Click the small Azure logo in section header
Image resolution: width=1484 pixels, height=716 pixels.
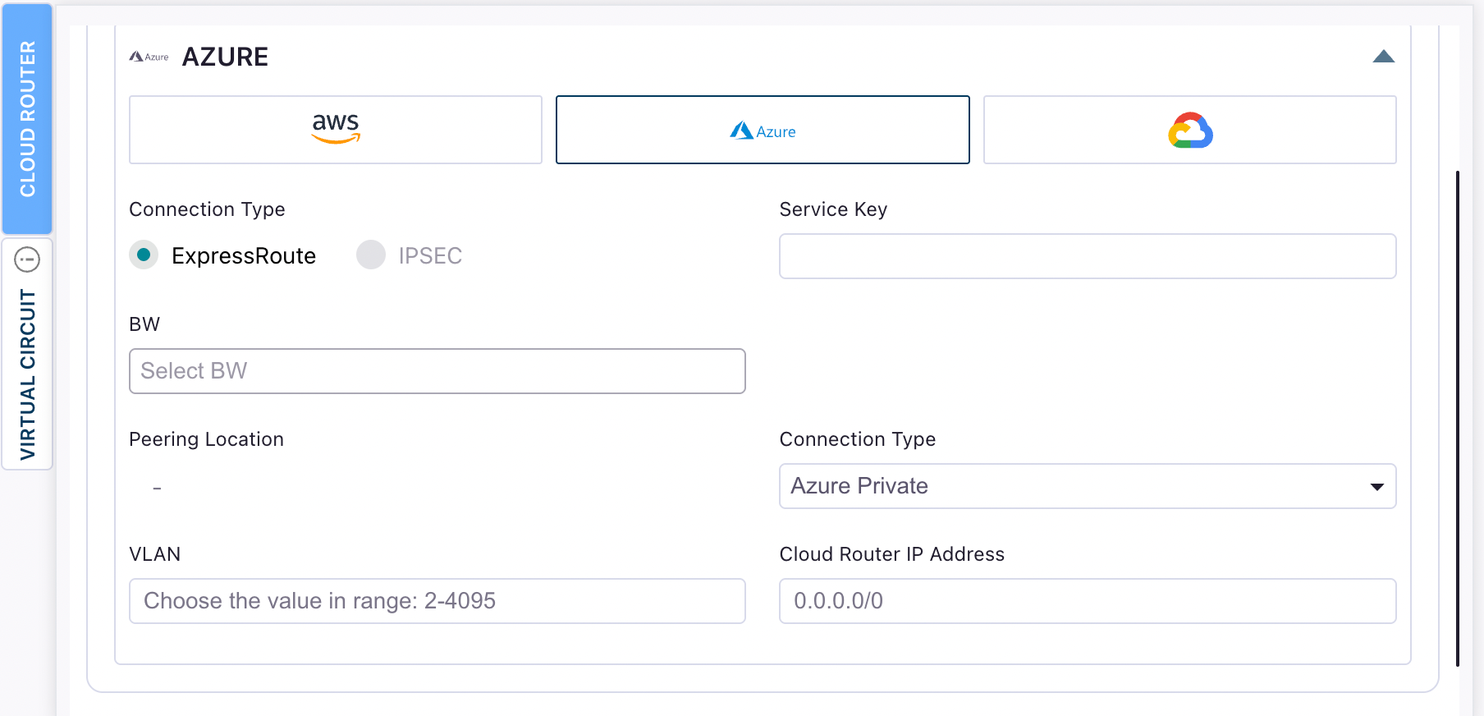[149, 57]
